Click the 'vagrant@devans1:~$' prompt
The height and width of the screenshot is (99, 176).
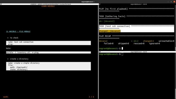coord(110,48)
